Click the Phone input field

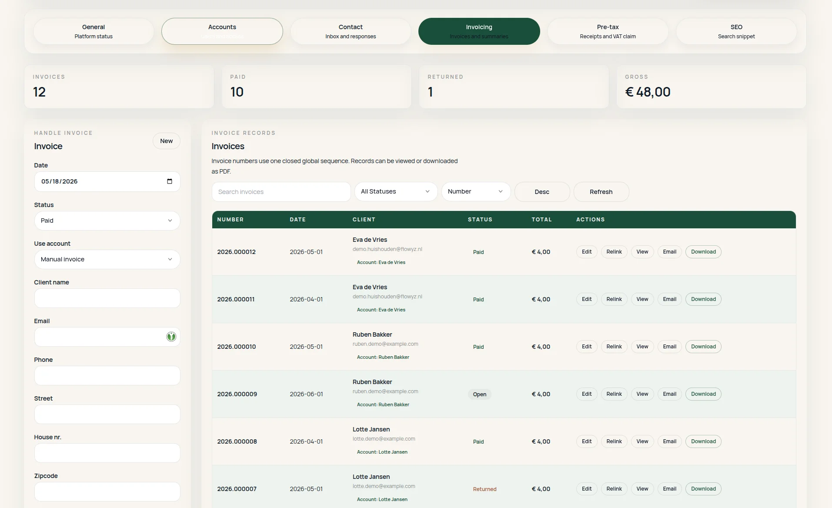pos(107,375)
